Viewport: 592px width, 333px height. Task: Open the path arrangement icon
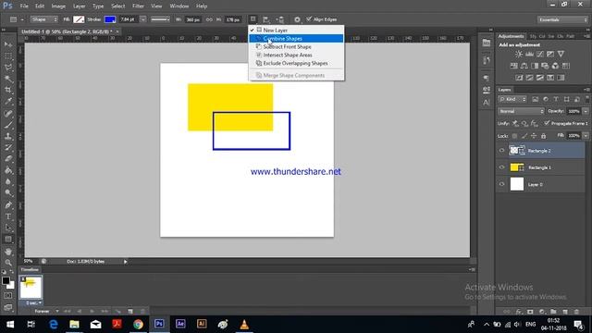click(280, 19)
